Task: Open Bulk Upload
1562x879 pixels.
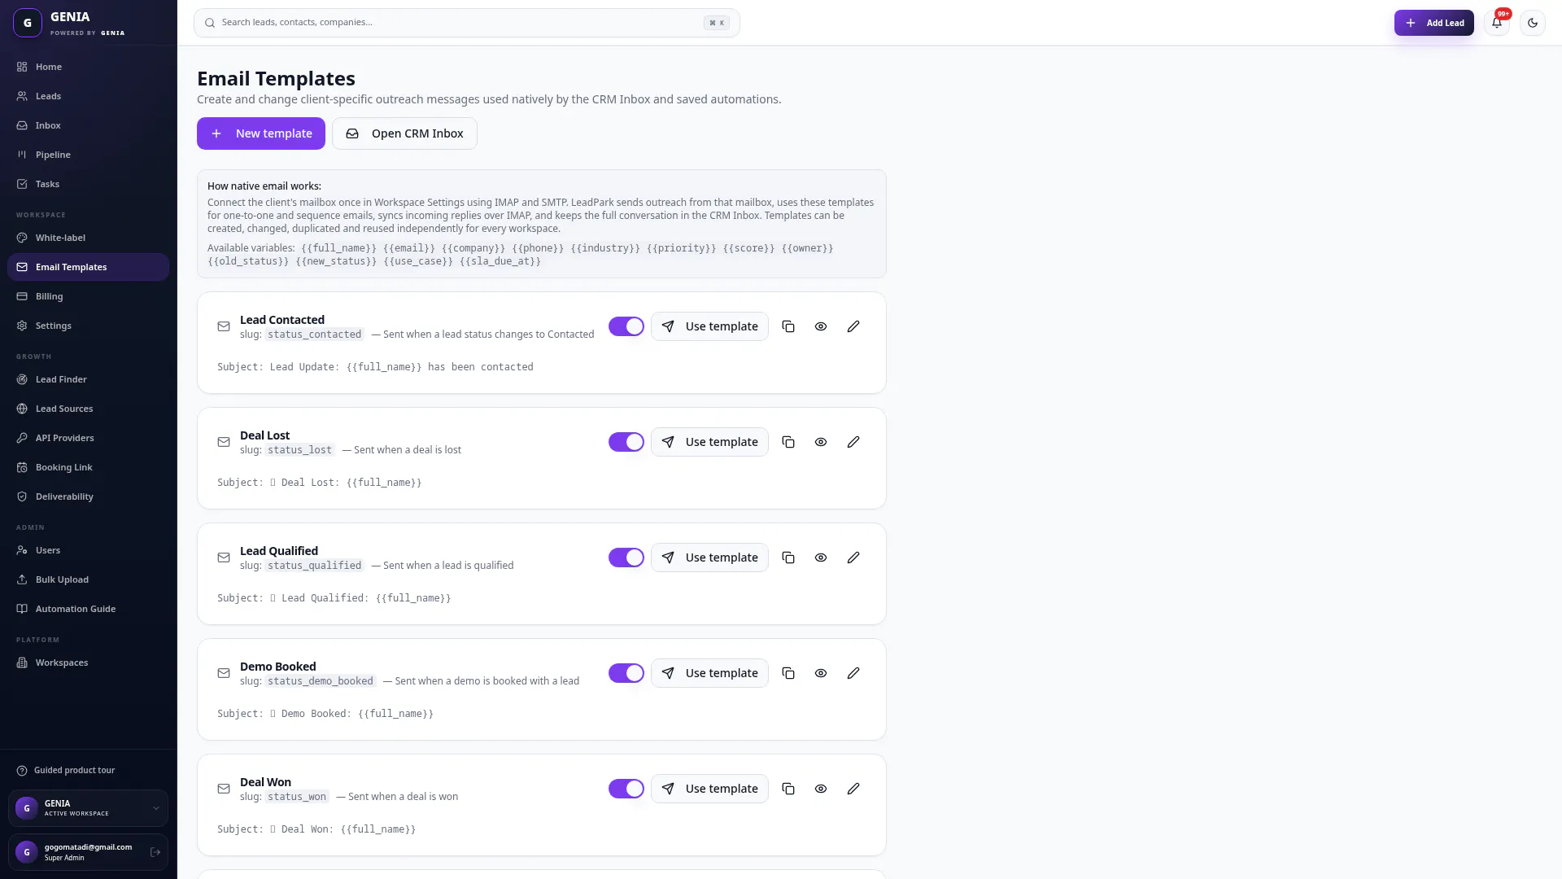Action: (88, 579)
